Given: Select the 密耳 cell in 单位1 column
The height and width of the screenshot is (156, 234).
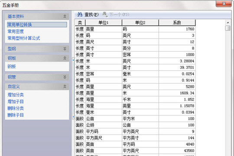Looking at the screenshot, I should click(x=104, y=74).
